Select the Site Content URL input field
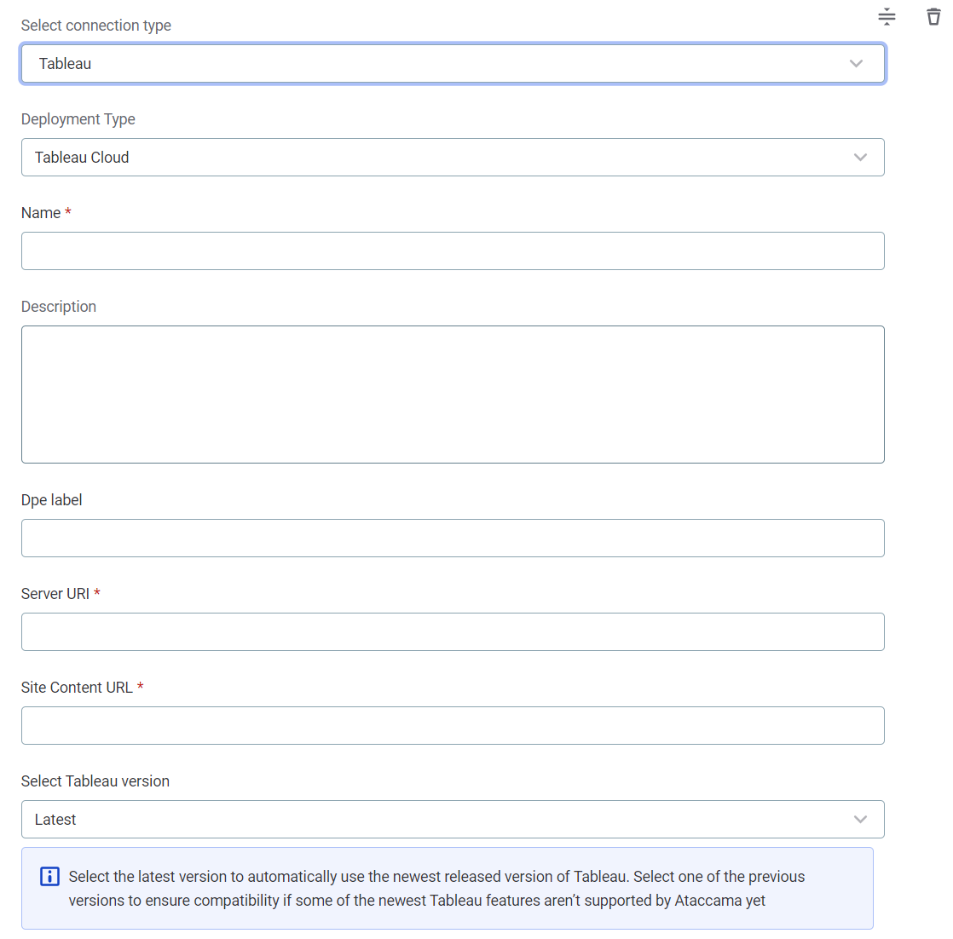Viewport: 953px width, 939px height. pyautogui.click(x=453, y=726)
